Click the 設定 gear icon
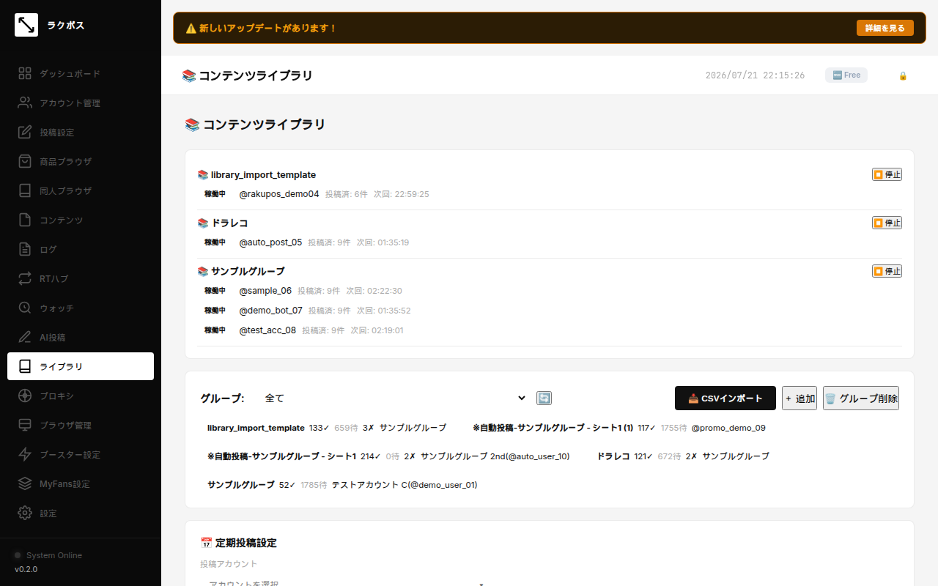The height and width of the screenshot is (586, 938). click(x=25, y=513)
